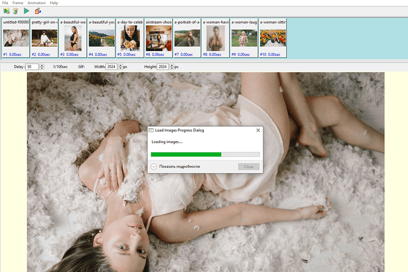Click the people icon on the toolbar
The image size is (408, 272).
(38, 10)
